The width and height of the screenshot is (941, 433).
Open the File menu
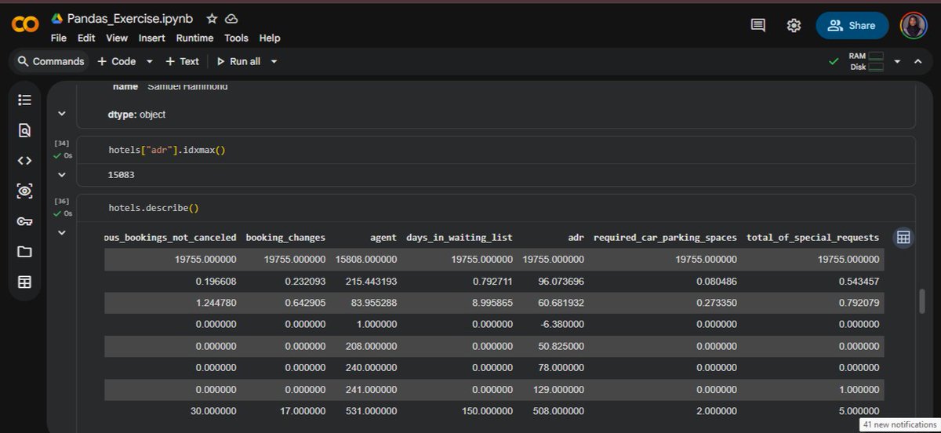pos(59,38)
